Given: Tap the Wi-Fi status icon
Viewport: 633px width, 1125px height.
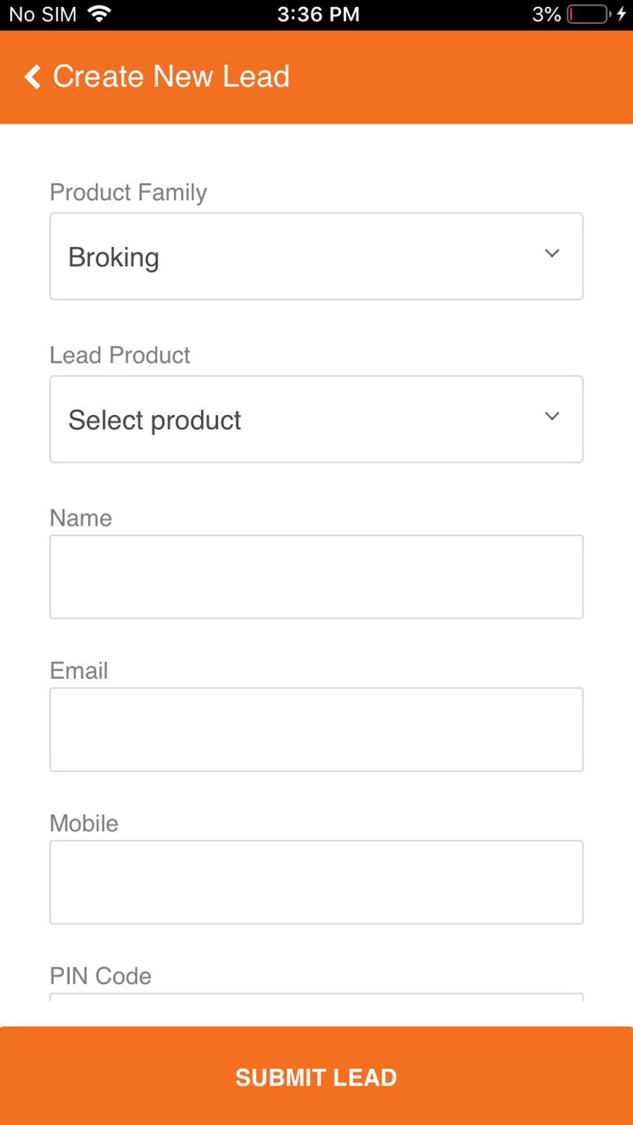Looking at the screenshot, I should pos(99,14).
